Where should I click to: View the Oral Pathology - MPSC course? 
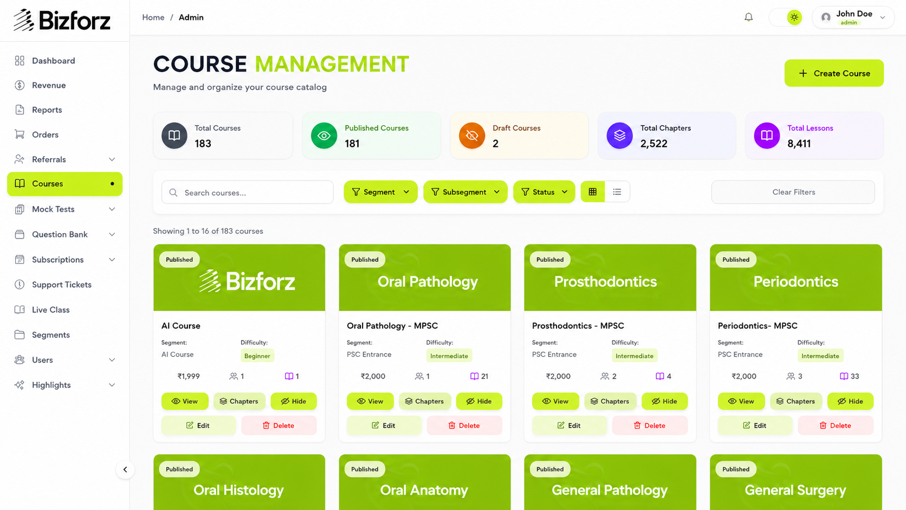(370, 401)
